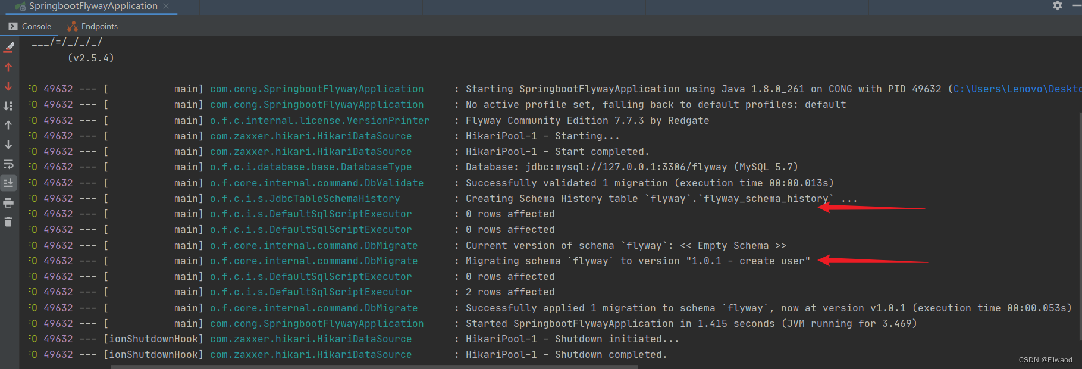The height and width of the screenshot is (369, 1082).
Task: Click 'Flyway Community Edition 7.7.3 by Redgate'
Action: tap(587, 120)
